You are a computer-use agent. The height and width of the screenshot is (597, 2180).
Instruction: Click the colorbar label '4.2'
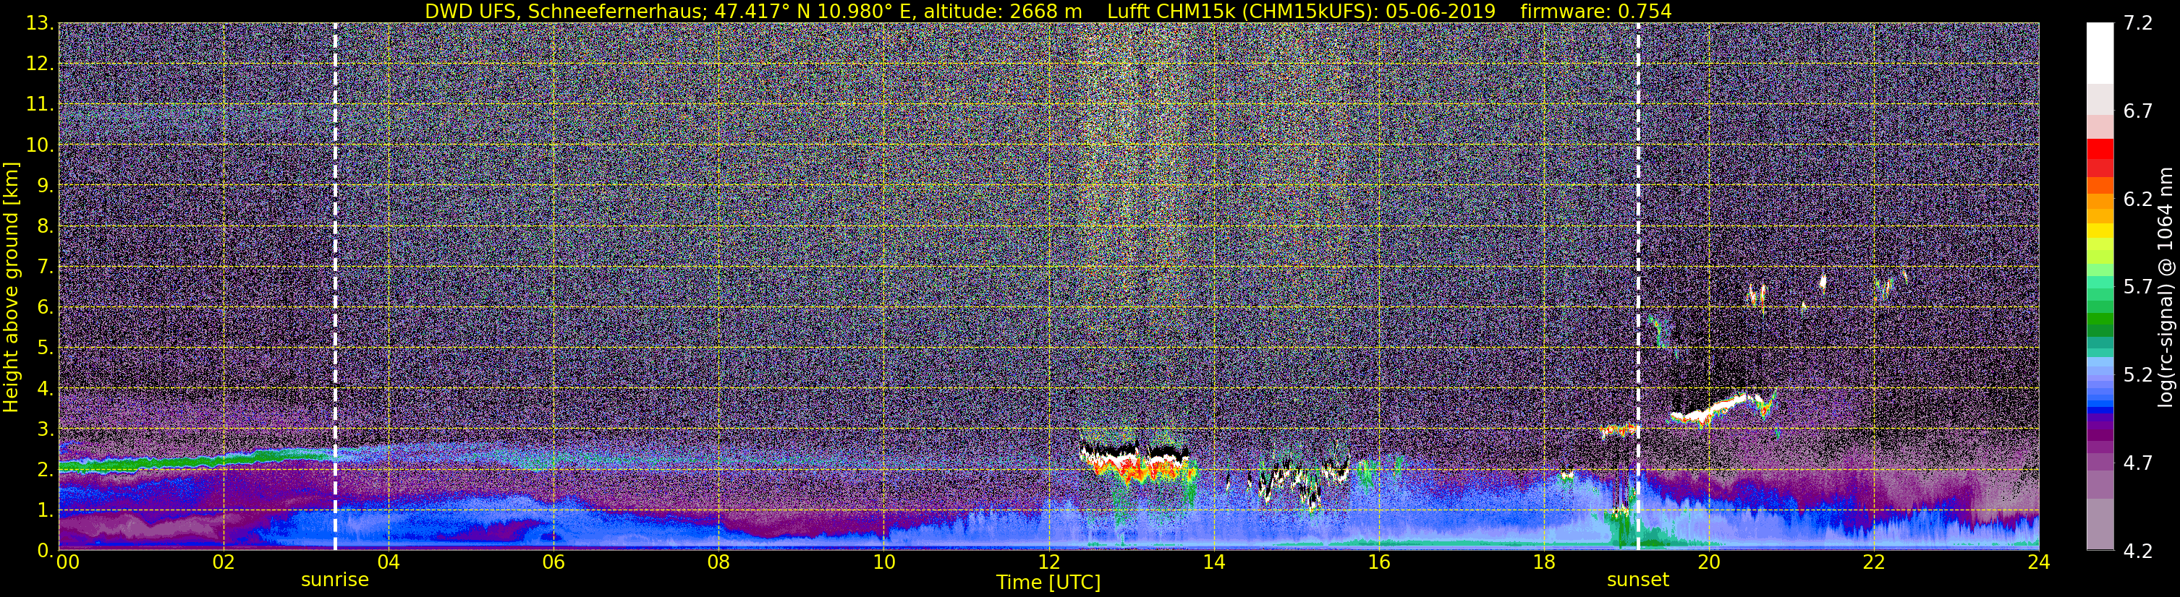click(2138, 551)
